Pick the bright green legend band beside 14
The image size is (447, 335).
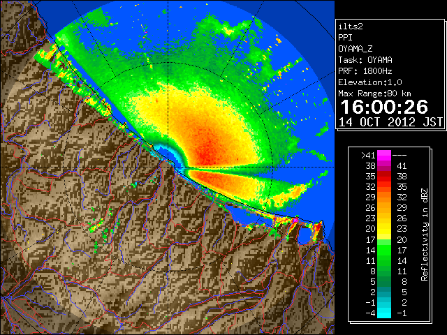click(384, 250)
